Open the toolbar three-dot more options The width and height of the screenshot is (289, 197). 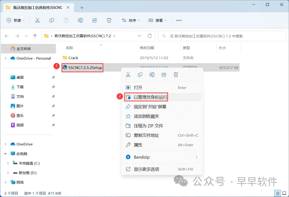click(x=179, y=20)
